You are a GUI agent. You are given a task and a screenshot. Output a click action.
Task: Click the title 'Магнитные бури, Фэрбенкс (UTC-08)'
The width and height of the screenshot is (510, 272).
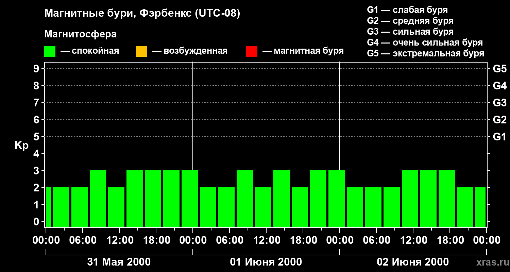[142, 14]
